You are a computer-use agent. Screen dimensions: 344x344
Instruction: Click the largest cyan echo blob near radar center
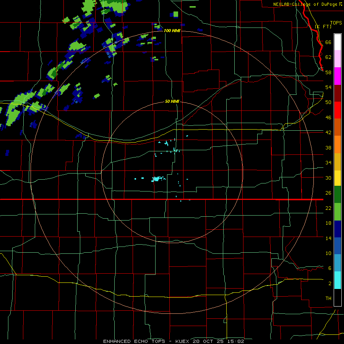click(x=157, y=179)
